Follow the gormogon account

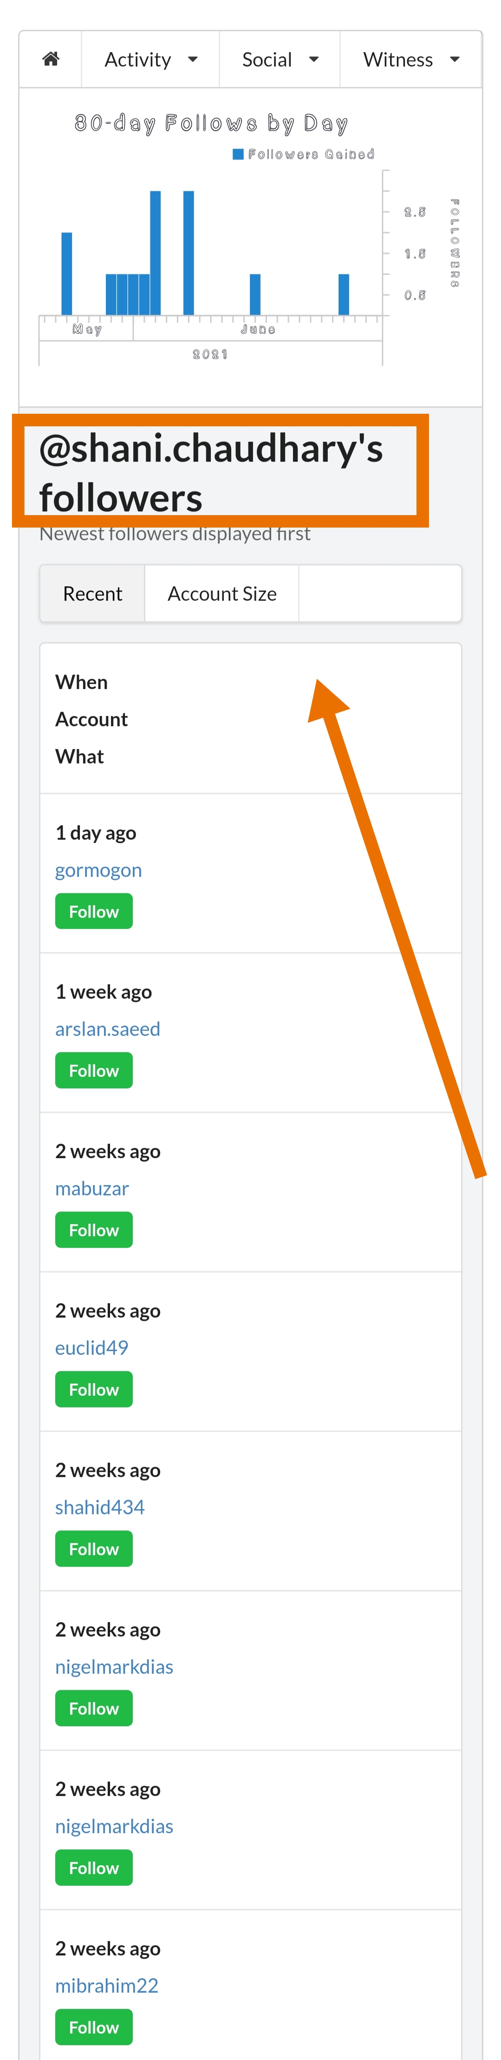(93, 911)
